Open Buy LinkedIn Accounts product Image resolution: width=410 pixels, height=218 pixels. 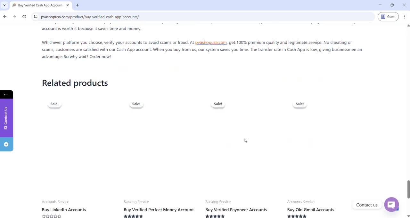click(64, 210)
